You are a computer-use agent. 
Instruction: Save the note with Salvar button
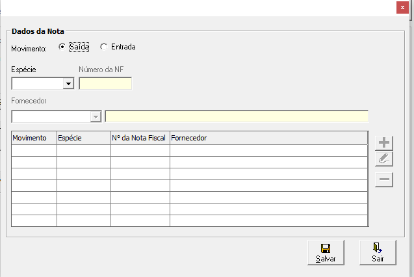(x=326, y=252)
